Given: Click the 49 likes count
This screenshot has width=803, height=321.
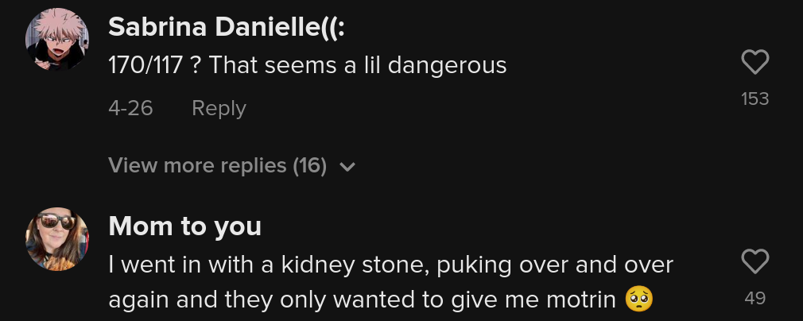Looking at the screenshot, I should (755, 298).
